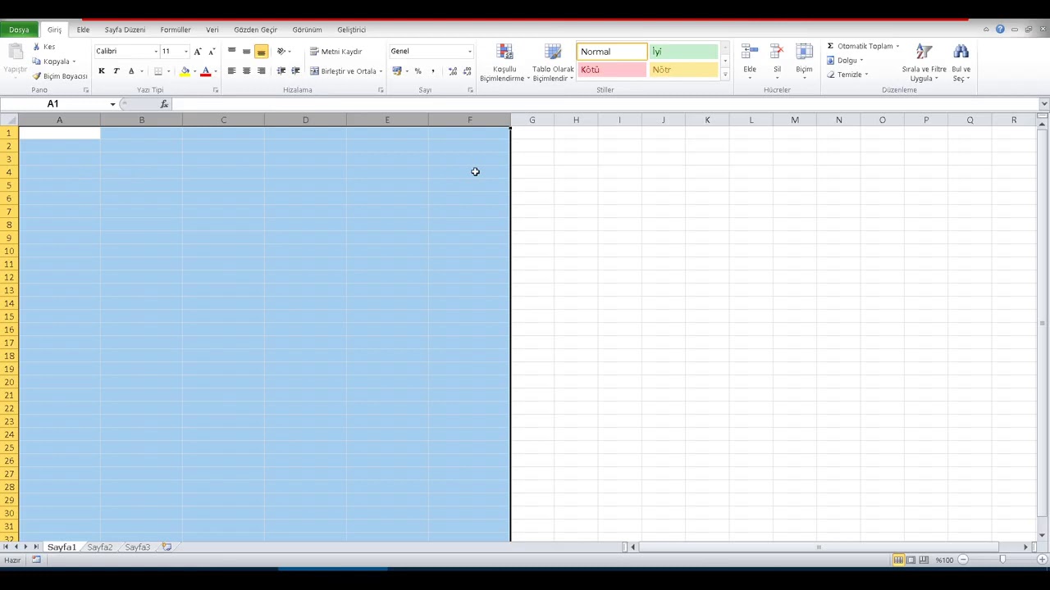Click the text orientation icon

(x=281, y=51)
